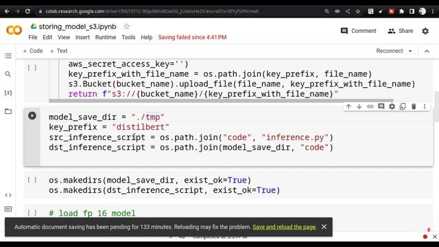Bookmark this page with the star icon
Screen dimensions: 439x247
tap(358, 11)
